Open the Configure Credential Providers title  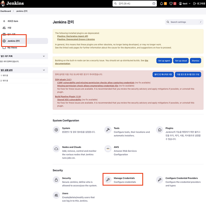[x=182, y=178]
